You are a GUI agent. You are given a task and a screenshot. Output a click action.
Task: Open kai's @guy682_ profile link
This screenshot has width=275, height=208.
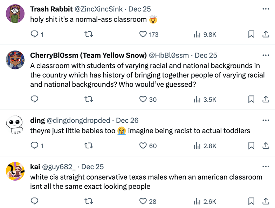[x=59, y=167]
